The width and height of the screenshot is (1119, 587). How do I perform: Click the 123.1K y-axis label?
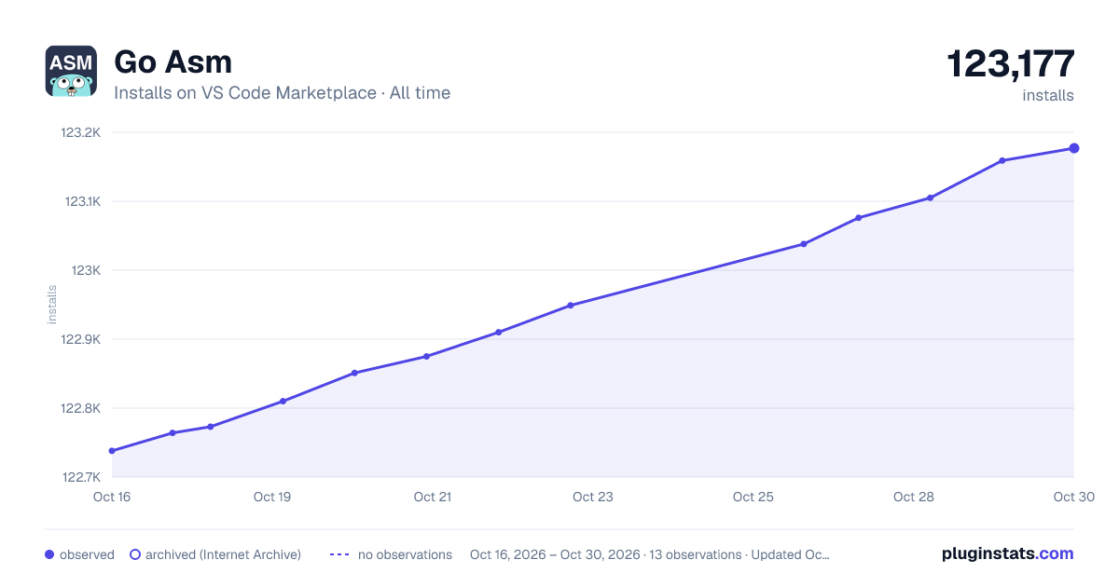point(82,201)
